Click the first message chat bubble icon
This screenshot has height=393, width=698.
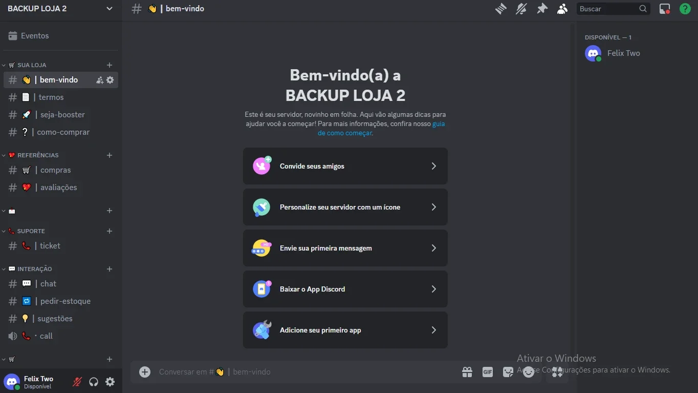[261, 248]
